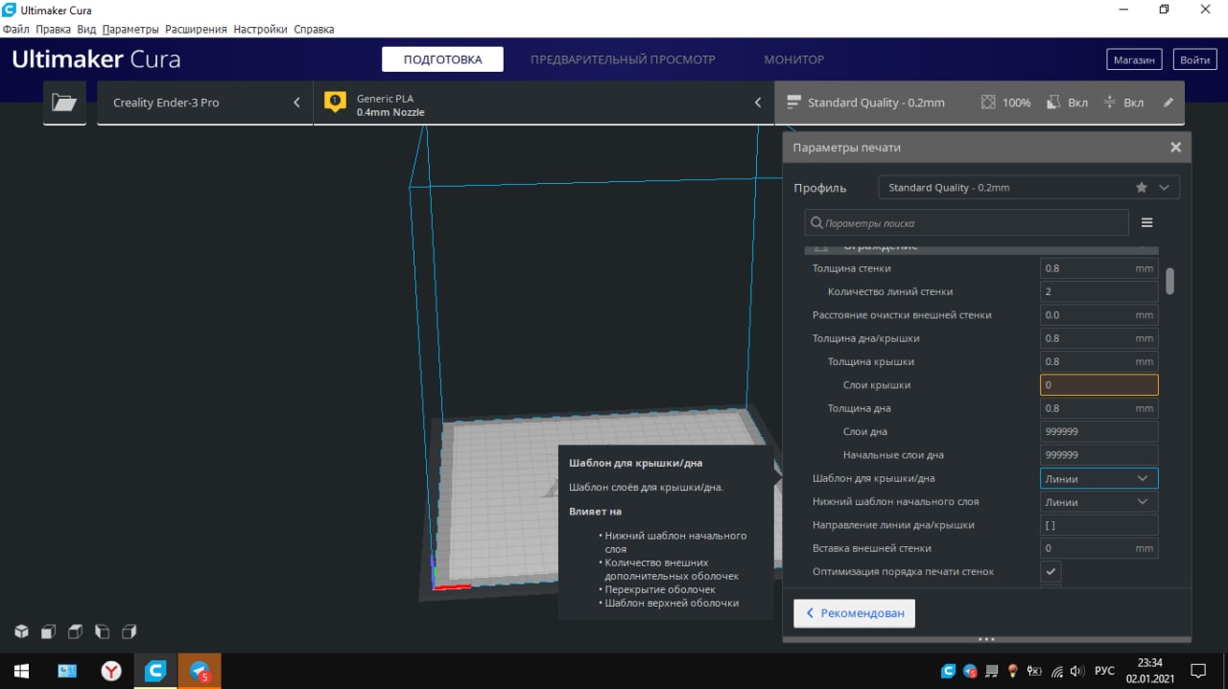Toggle Оптимизация порядка печати стенок checkbox
The height and width of the screenshot is (689, 1228).
point(1051,572)
